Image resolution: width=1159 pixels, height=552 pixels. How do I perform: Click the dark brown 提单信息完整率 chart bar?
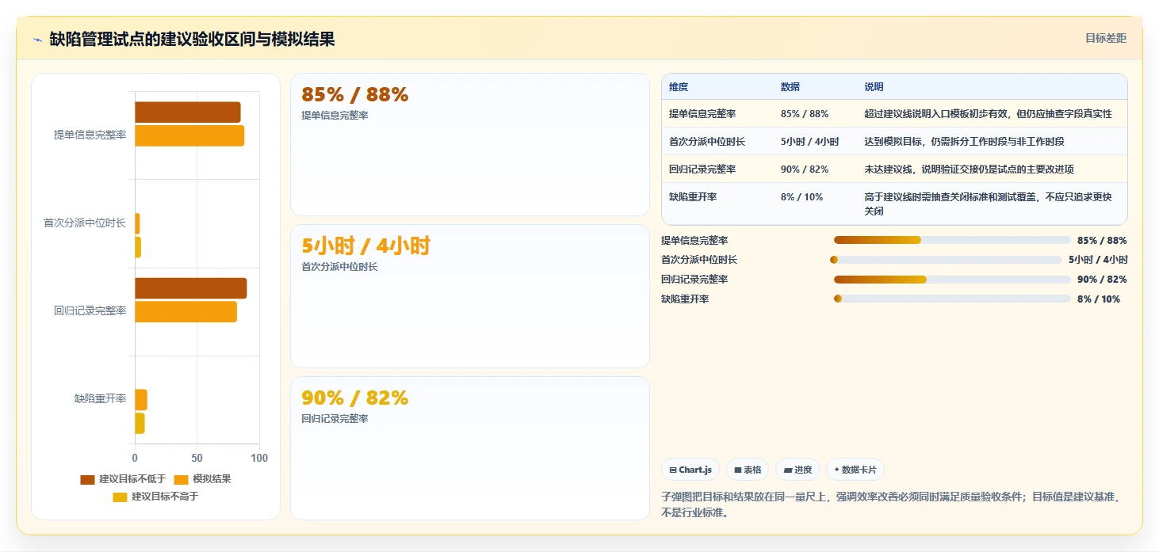click(x=187, y=112)
